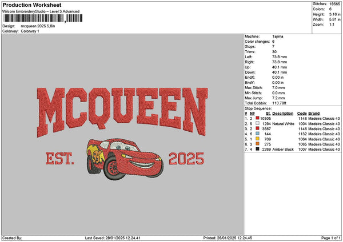Viewport: 343px width, 242px height.
Task: Click the Right value 73.8 mm
Action: click(280, 62)
